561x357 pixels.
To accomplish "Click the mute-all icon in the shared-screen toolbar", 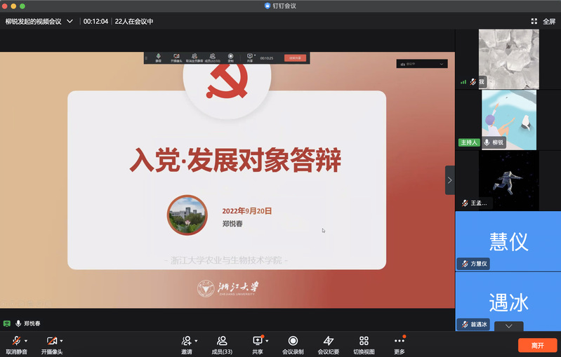I will tap(194, 58).
